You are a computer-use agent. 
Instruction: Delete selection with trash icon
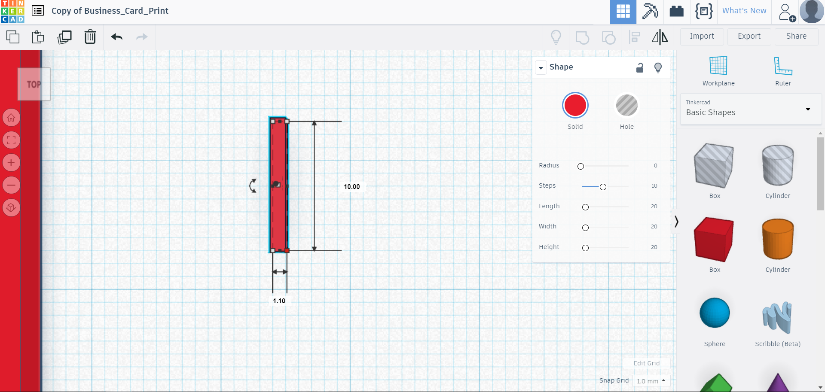click(x=90, y=37)
